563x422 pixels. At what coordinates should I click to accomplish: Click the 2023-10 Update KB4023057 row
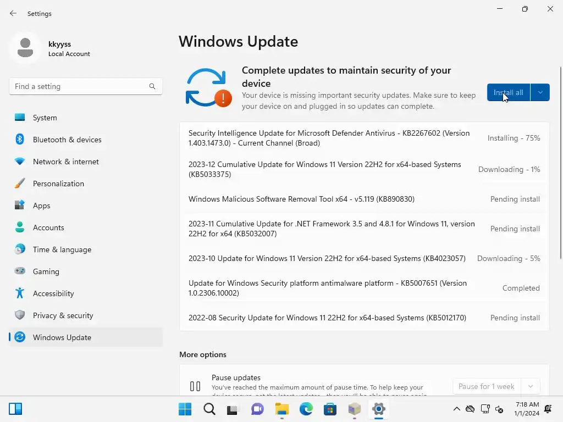(x=364, y=258)
